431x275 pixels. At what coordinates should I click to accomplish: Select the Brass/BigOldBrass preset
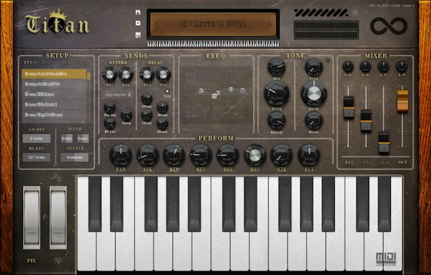(54, 114)
